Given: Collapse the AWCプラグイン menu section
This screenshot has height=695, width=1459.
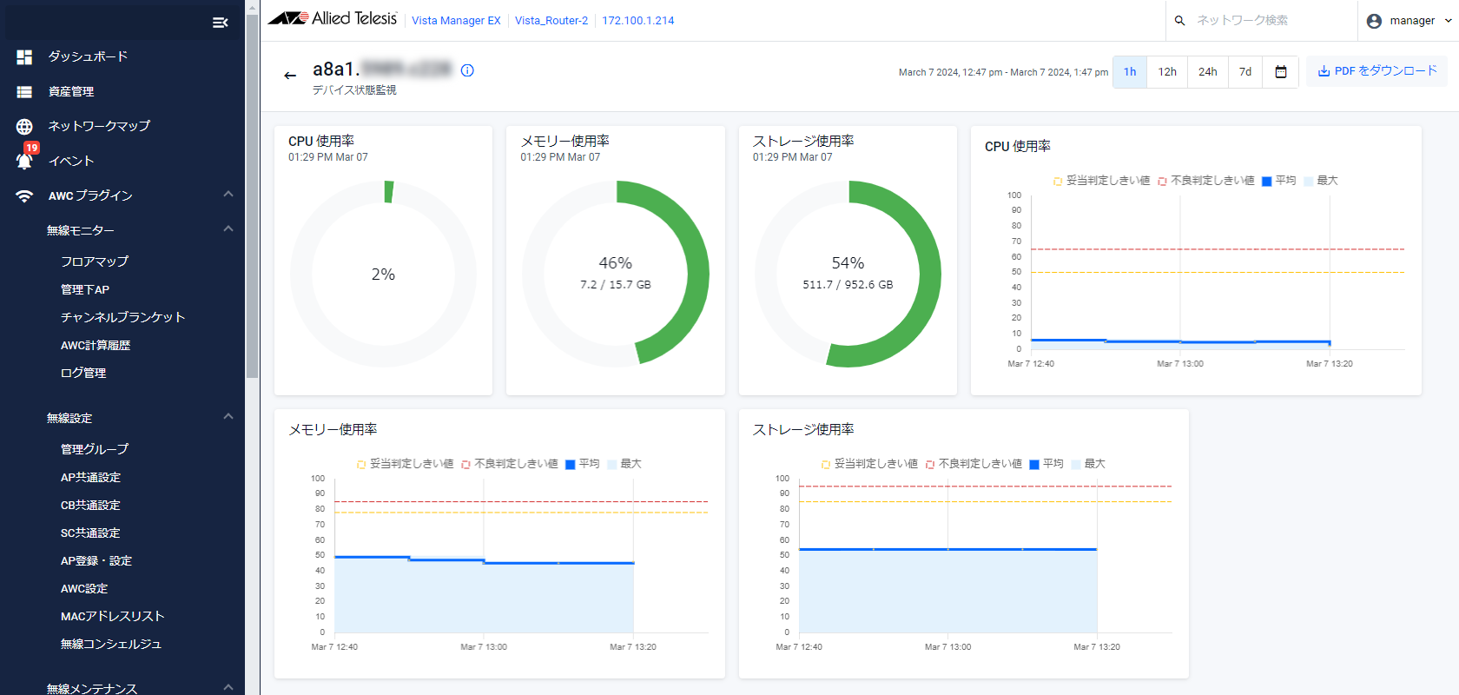Looking at the screenshot, I should click(x=228, y=195).
